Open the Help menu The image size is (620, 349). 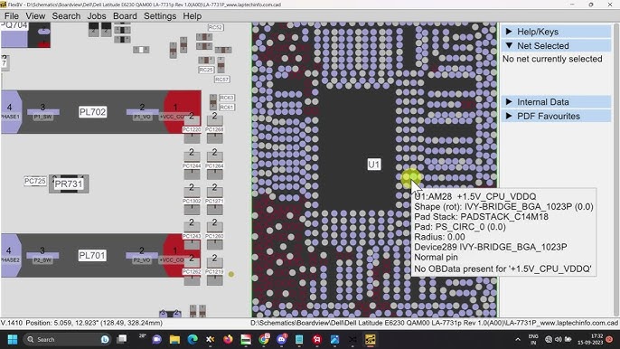(193, 16)
